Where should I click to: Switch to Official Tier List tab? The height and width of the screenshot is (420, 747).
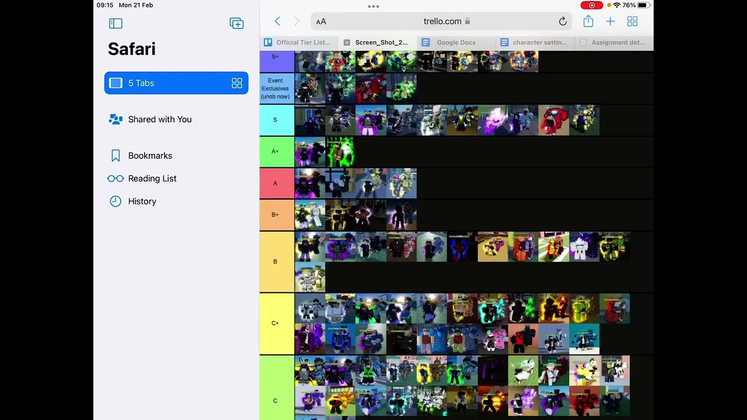[299, 43]
